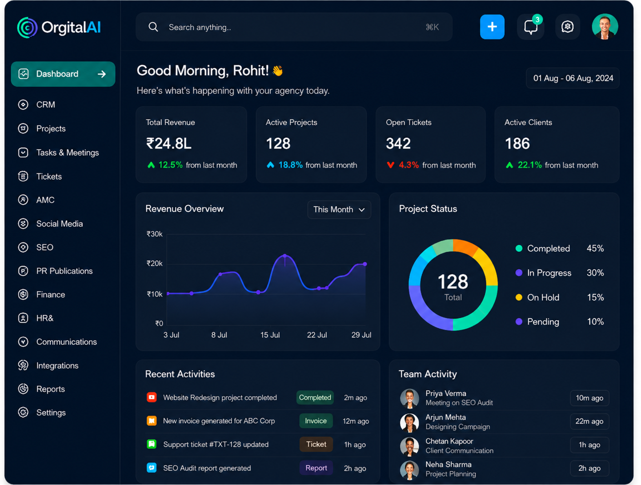Click the 22m ago time chip
Viewport: 641px width, 485px height.
click(x=589, y=421)
